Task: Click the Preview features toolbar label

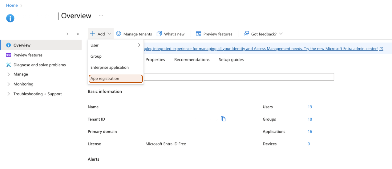Action: [218, 34]
